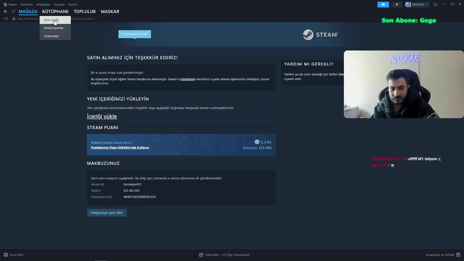Click the İçeriği yükle link
The width and height of the screenshot is (464, 261).
pos(102,116)
